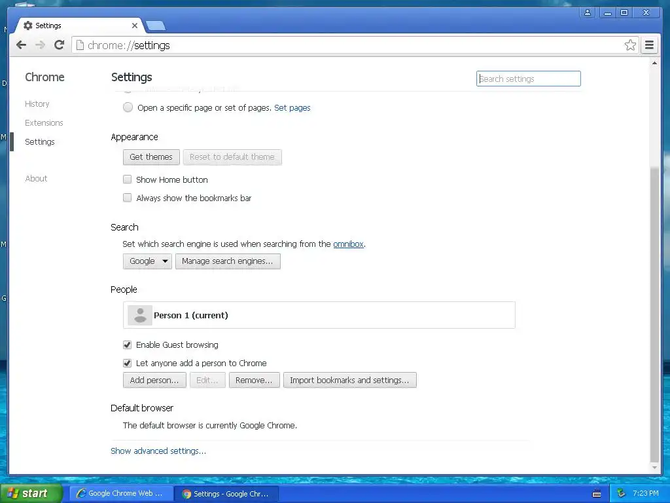Click the Add person button
Viewport: 670px width, 503px height.
pos(154,381)
